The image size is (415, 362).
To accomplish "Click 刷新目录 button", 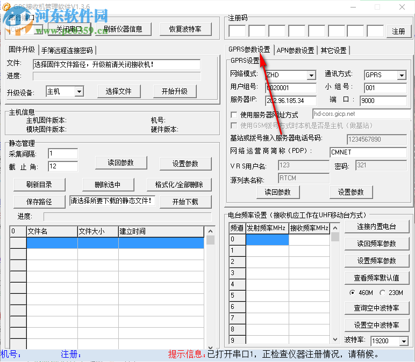I will [x=39, y=184].
